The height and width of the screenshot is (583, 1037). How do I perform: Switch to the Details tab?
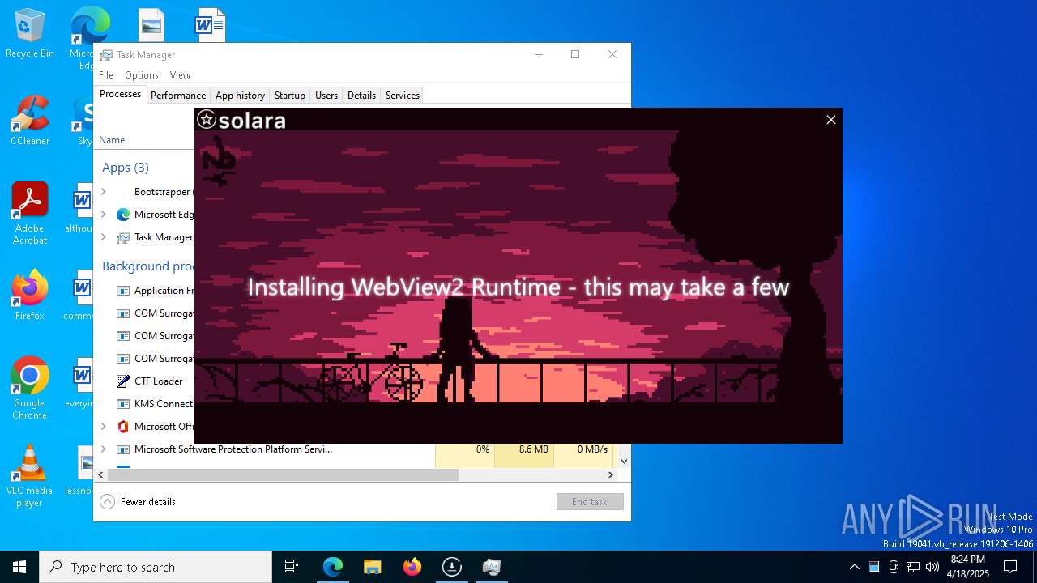click(x=361, y=96)
